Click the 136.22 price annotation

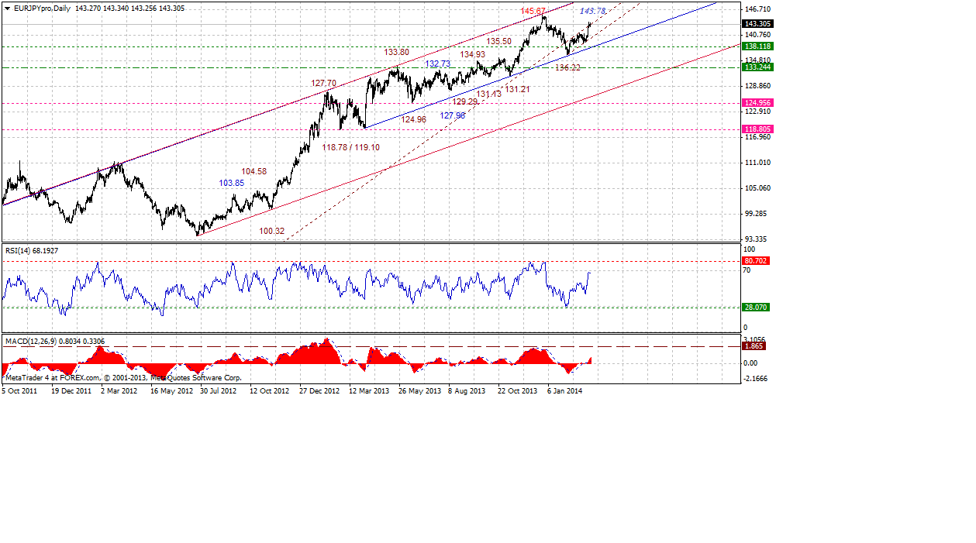click(x=568, y=68)
